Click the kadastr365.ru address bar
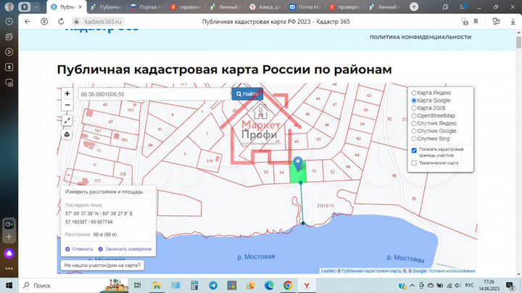Screen dimensions: 522x293 103,21
